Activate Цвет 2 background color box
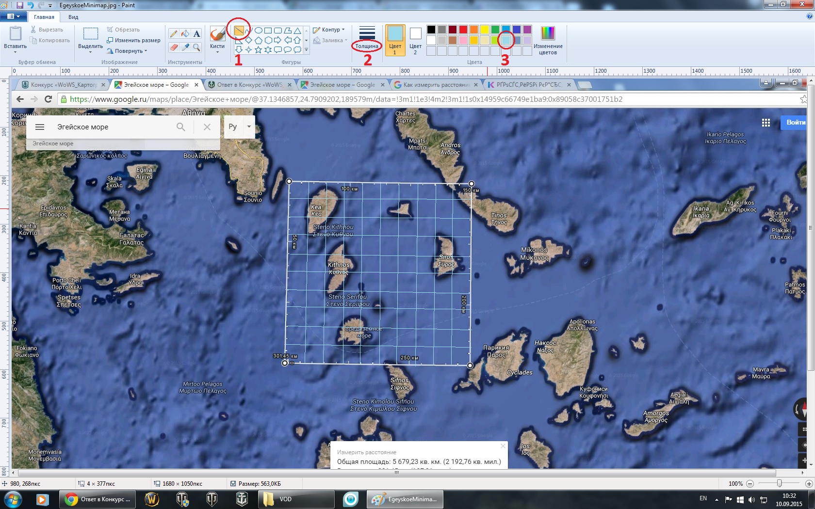This screenshot has height=509, width=815. click(x=415, y=40)
